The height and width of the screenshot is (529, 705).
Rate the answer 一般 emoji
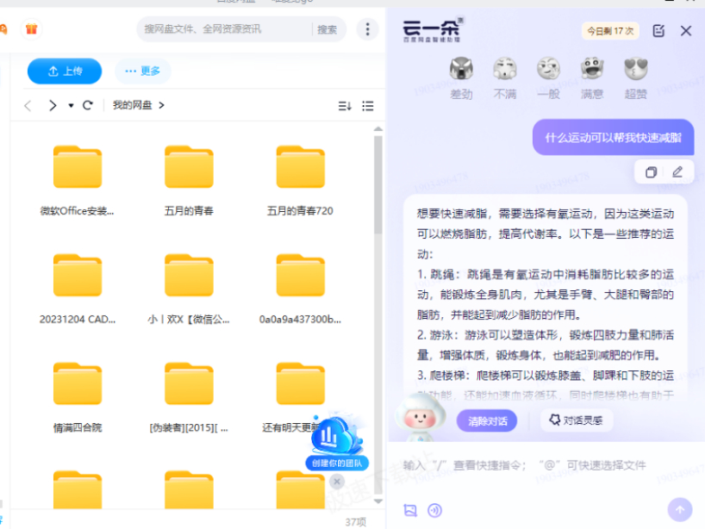tap(548, 78)
